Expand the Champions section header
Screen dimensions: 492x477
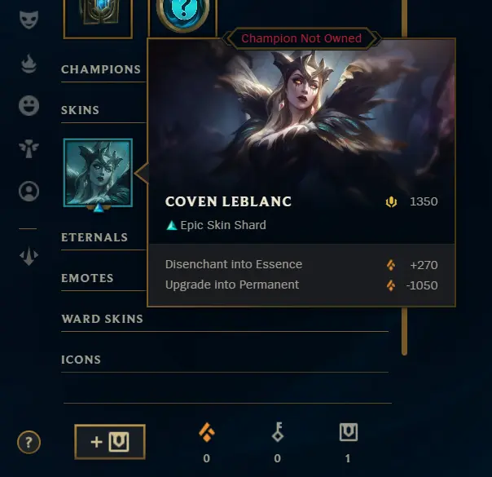[101, 69]
